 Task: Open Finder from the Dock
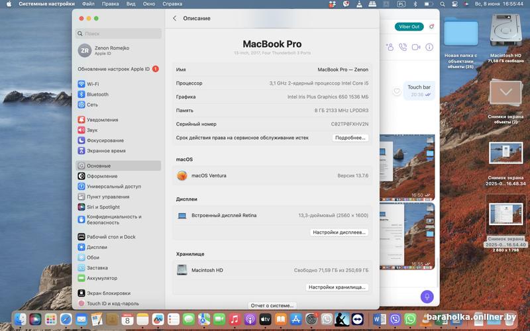(21, 319)
